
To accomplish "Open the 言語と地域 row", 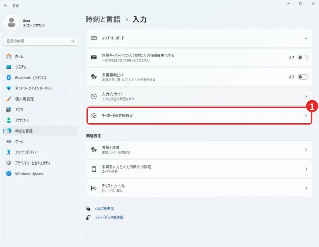I will tap(199, 150).
